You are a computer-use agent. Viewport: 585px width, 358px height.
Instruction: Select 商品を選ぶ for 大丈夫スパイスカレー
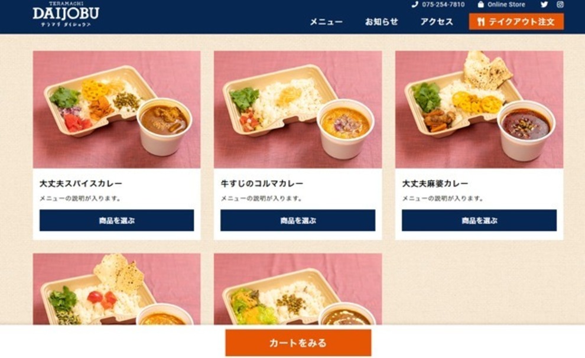[x=117, y=220]
